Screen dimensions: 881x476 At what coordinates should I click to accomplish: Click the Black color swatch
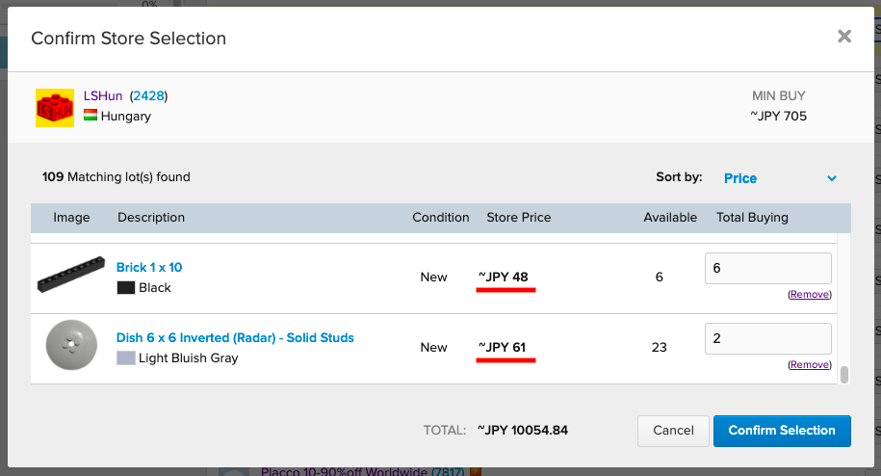point(126,288)
